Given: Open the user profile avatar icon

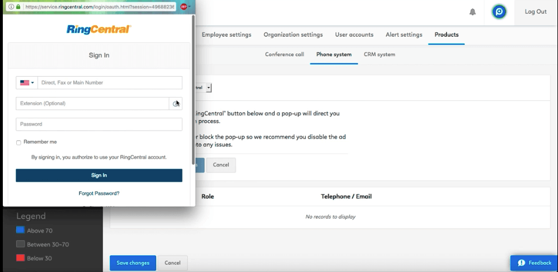Looking at the screenshot, I should 499,12.
